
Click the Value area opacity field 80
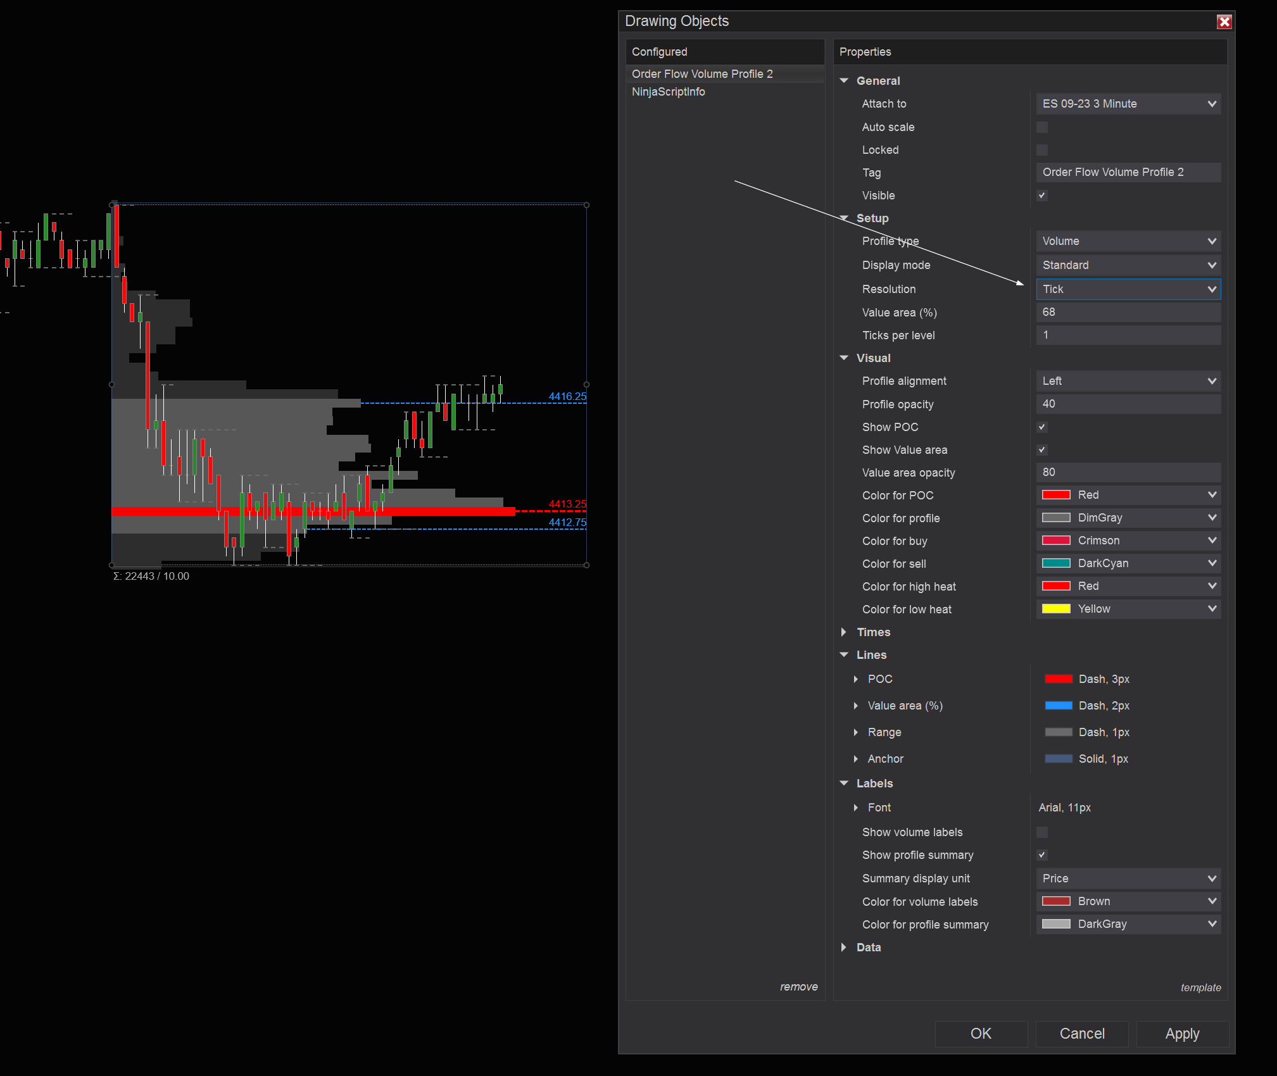pyautogui.click(x=1128, y=472)
